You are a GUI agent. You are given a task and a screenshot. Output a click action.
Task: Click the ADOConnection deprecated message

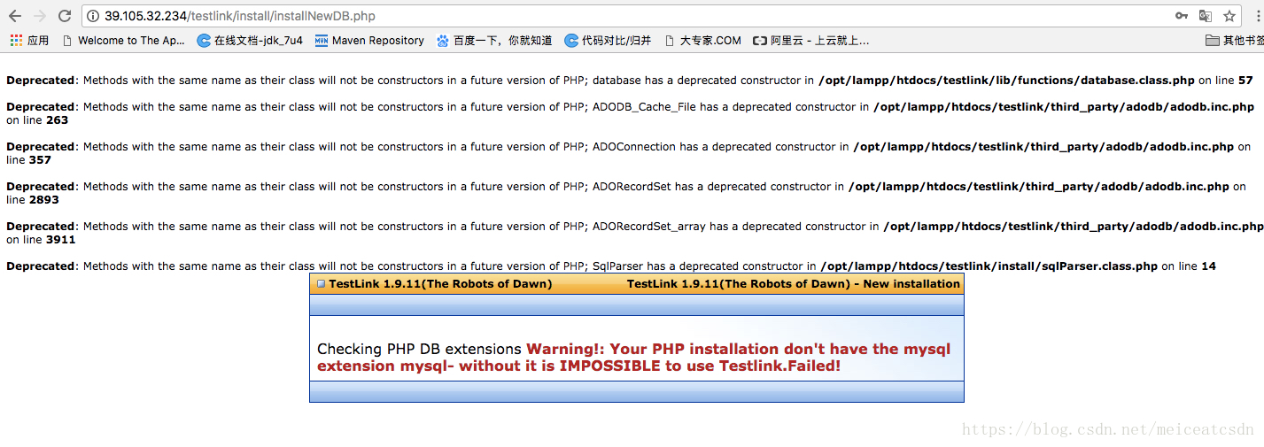coord(628,153)
